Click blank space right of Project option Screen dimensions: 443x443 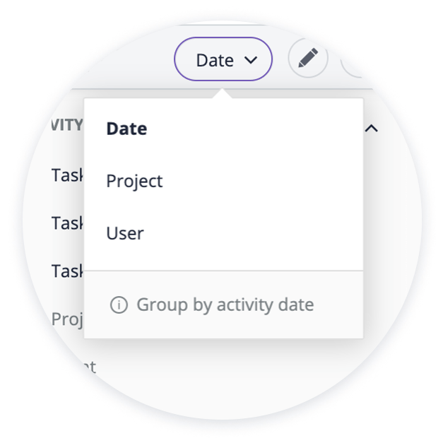tap(263, 181)
